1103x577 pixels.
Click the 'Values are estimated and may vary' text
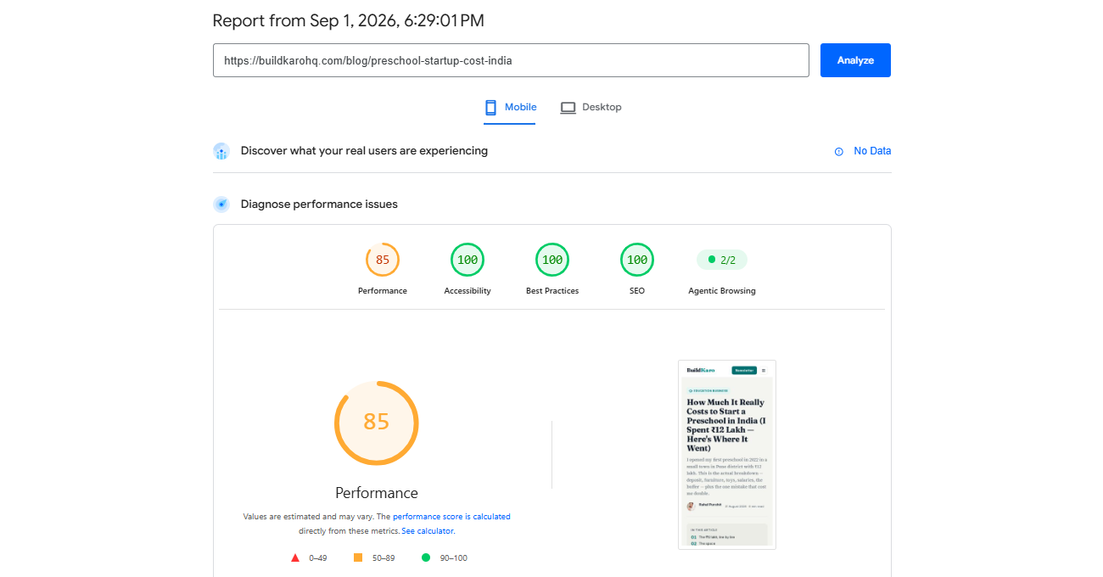308,516
